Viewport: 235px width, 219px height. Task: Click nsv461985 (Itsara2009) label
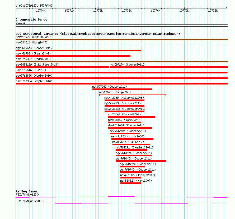138,175
